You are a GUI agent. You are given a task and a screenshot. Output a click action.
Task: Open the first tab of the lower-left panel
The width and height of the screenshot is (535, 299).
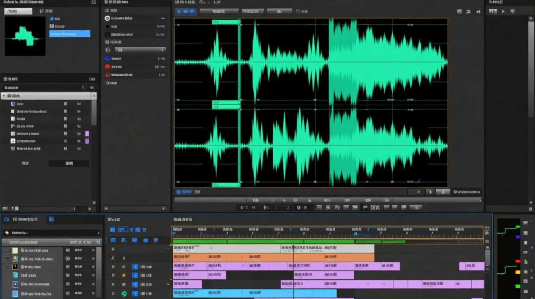click(24, 219)
